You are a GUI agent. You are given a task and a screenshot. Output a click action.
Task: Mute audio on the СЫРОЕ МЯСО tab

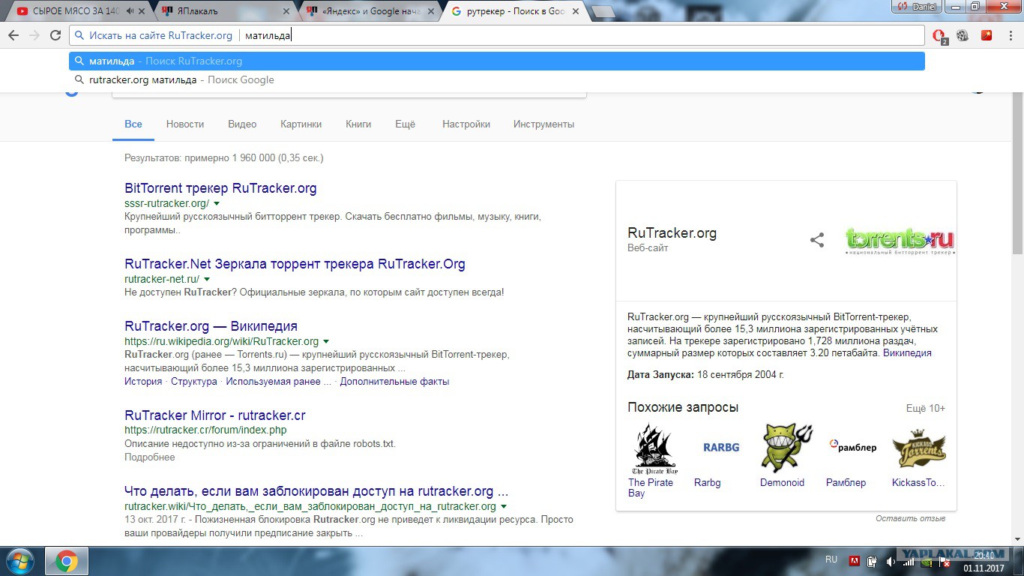point(130,11)
